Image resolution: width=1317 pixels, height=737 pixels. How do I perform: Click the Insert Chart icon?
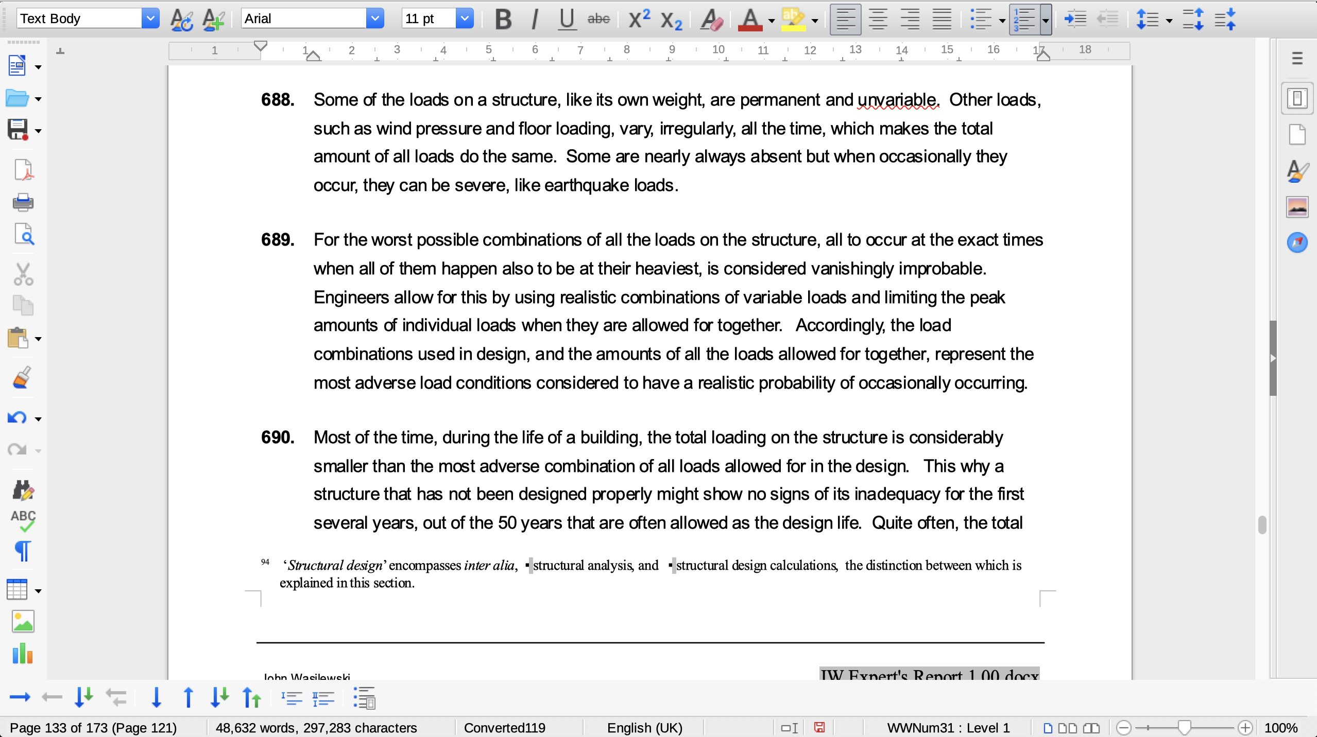[23, 654]
